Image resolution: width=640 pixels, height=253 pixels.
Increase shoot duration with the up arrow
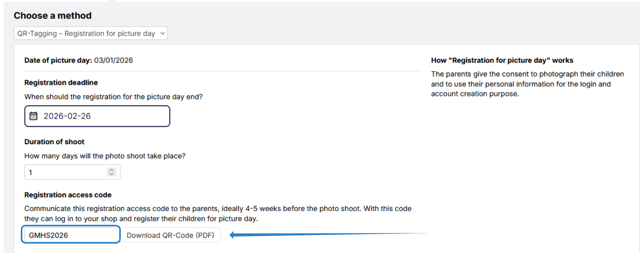pyautogui.click(x=111, y=170)
